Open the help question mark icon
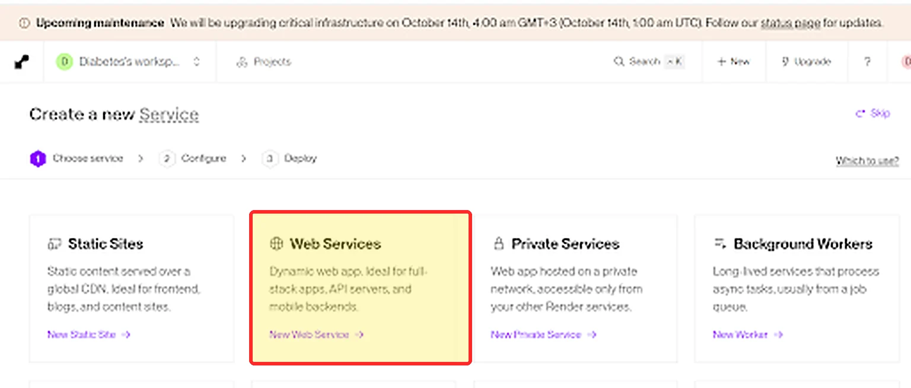This screenshot has height=388, width=911. tap(867, 62)
